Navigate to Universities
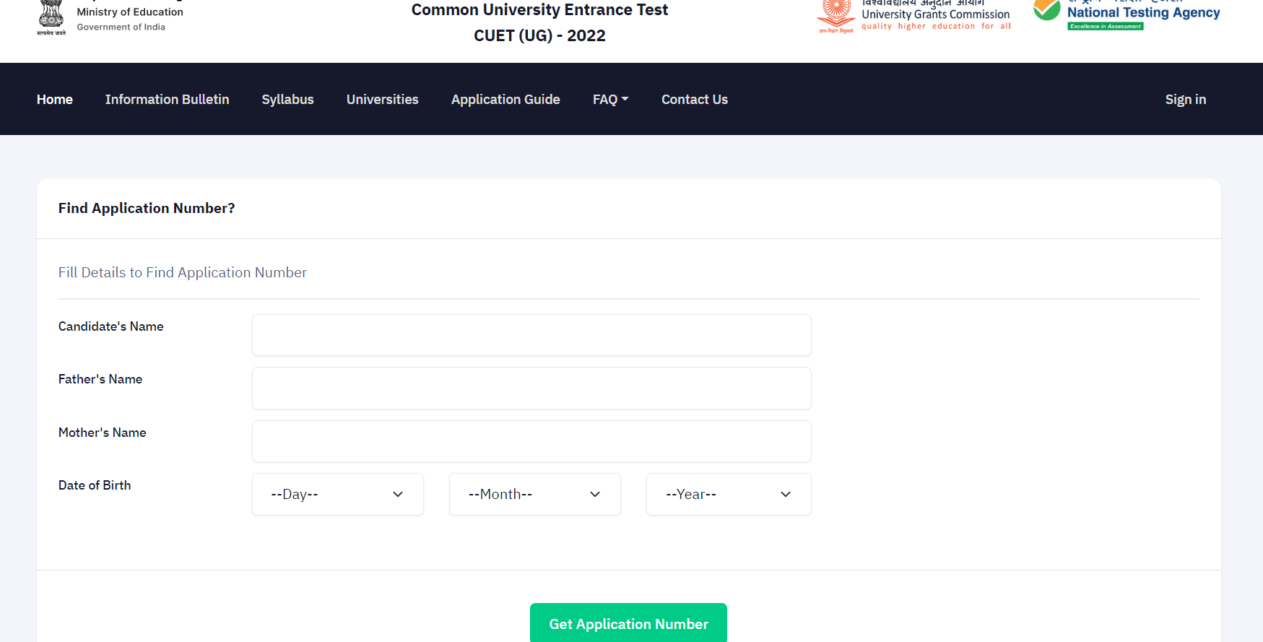 click(x=383, y=100)
